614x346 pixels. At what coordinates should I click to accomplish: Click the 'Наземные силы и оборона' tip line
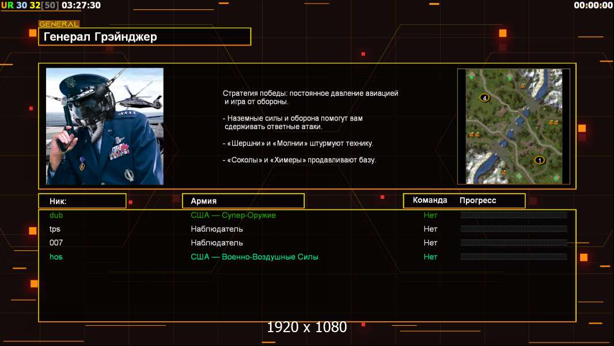(x=293, y=122)
